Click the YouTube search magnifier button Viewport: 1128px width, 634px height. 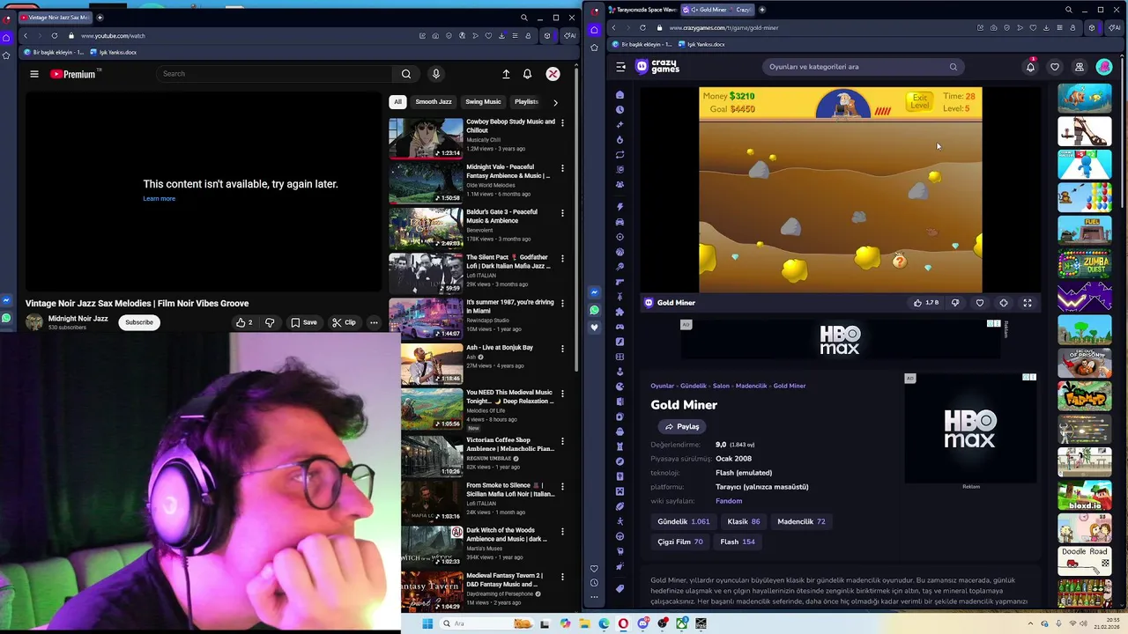click(x=406, y=74)
